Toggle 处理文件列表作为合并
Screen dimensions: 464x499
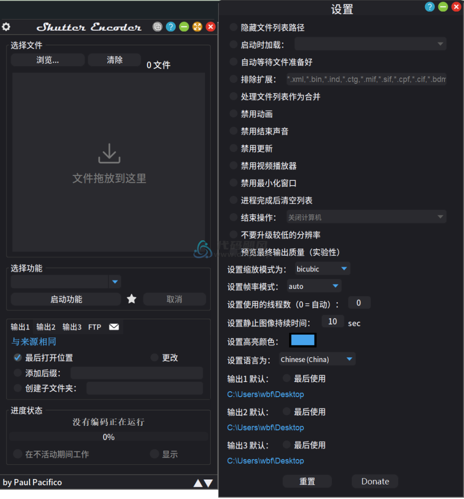[x=233, y=96]
